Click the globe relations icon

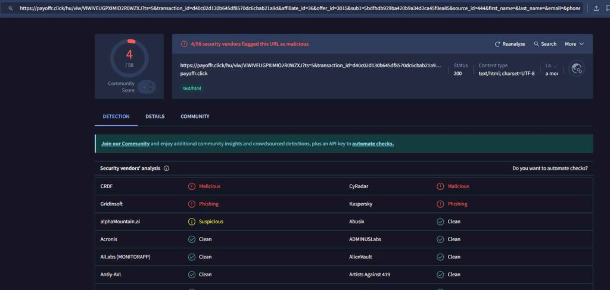pos(576,69)
